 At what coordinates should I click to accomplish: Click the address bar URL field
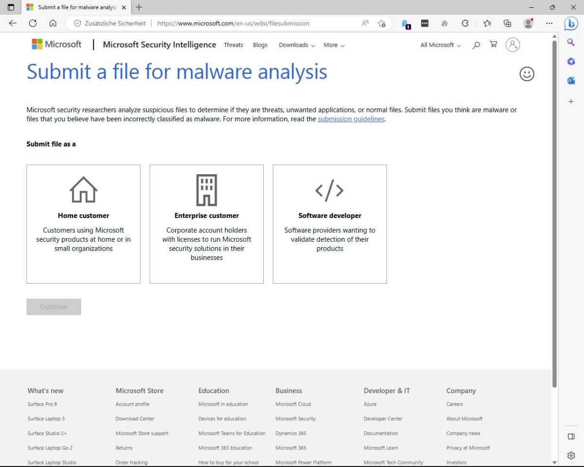click(x=234, y=23)
